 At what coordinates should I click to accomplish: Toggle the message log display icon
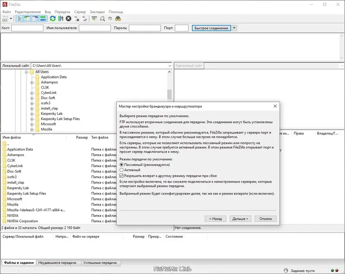19,19
